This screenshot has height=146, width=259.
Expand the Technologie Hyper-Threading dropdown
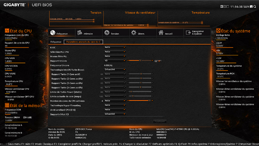[x=115, y=105]
